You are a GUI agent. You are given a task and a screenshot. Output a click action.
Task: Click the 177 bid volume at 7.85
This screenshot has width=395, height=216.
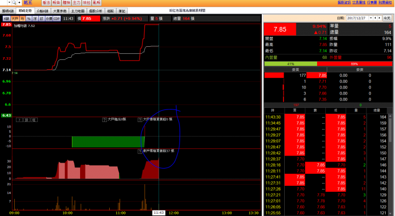coord(302,75)
